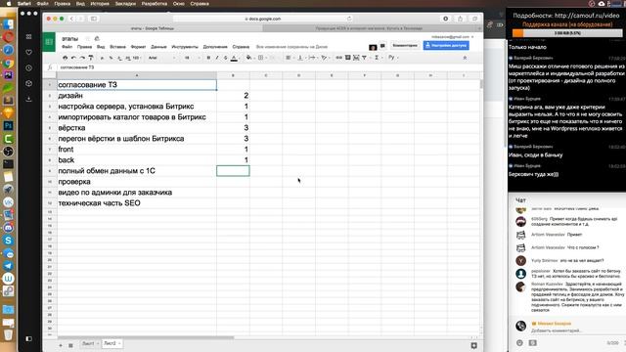Open the Инструменты menu
This screenshot has width=626, height=352.
click(185, 47)
